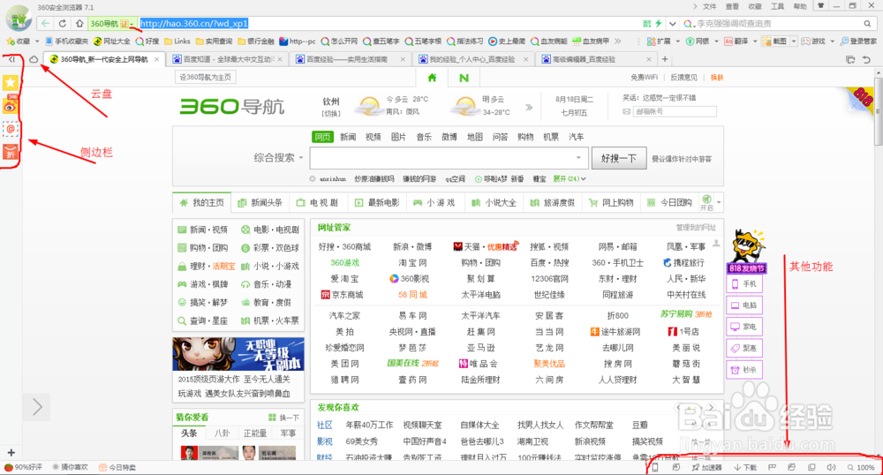The width and height of the screenshot is (883, 475).
Task: Click the 好搜一下 search button
Action: click(618, 158)
